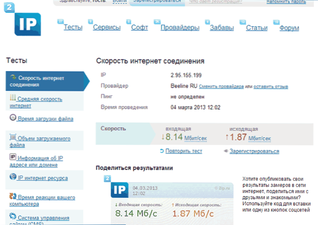Image resolution: width=318 pixels, height=225 pixels.
Task: Click the green incoming speed down arrow
Action: [163, 137]
